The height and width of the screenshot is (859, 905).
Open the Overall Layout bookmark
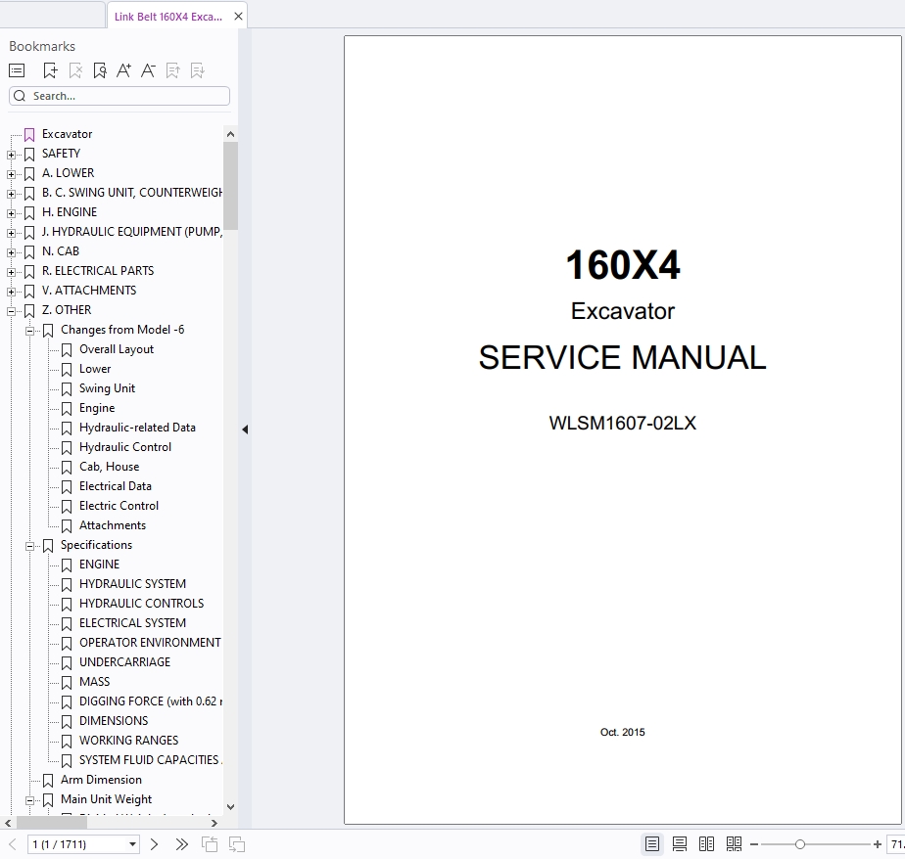click(117, 349)
